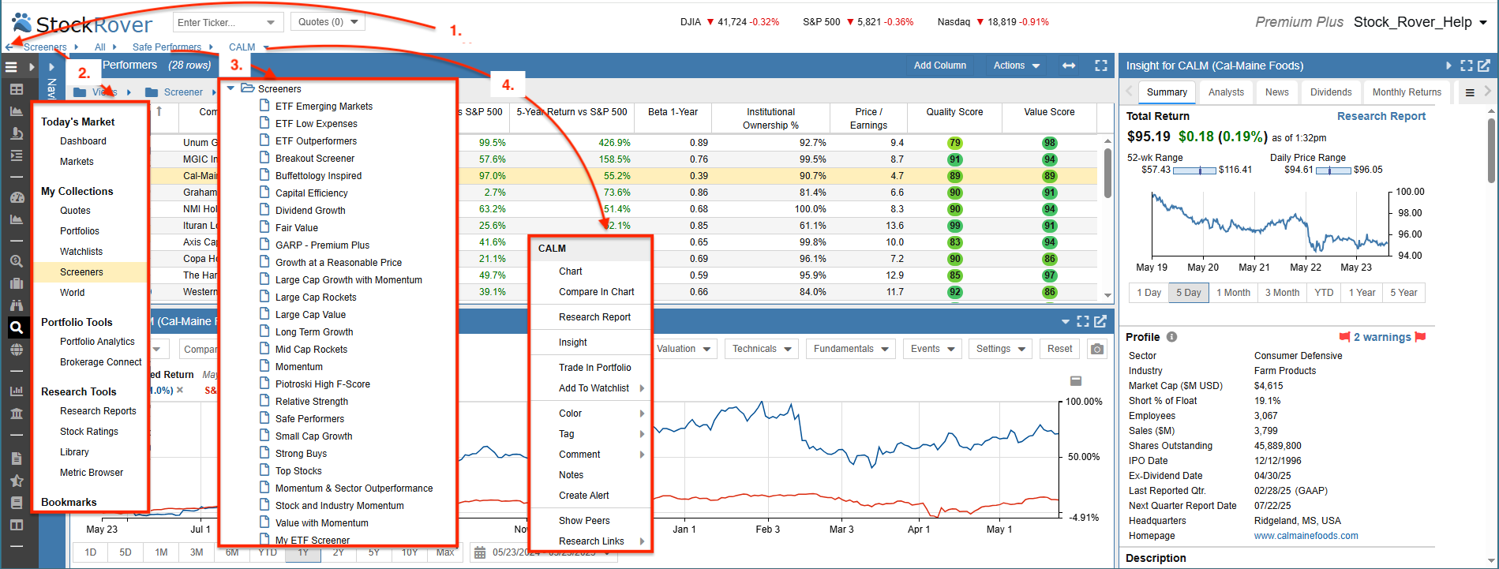
Task: Select the 5 Day range in Insight
Action: (1189, 293)
